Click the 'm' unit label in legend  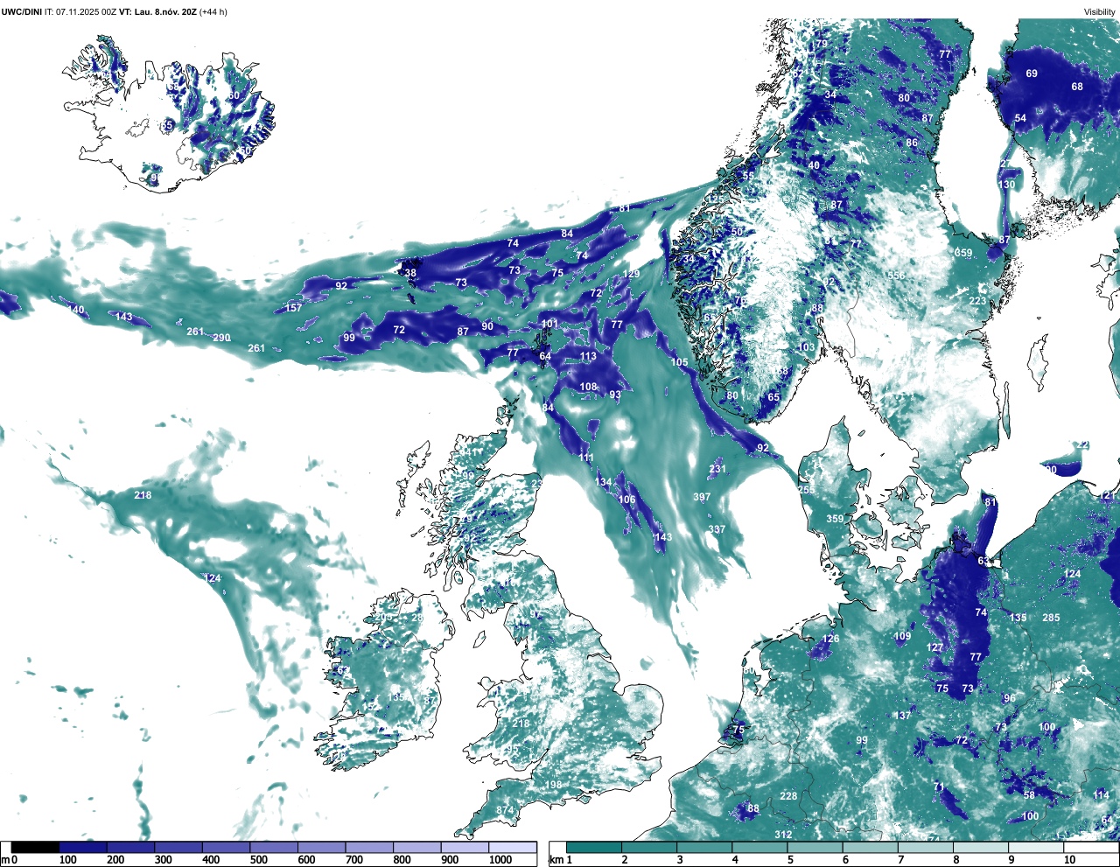pos(4,860)
